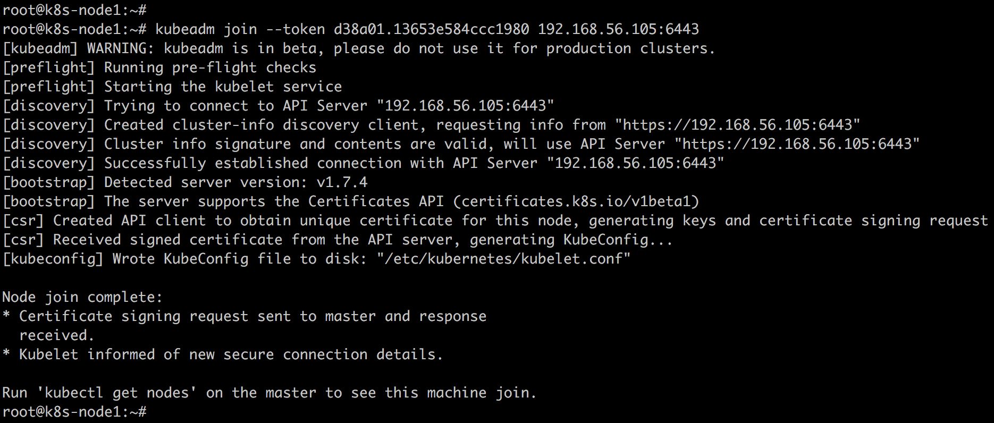Click the empty first root@k8s-node1 prompt line
Image resolution: width=994 pixels, height=423 pixels.
74,9
